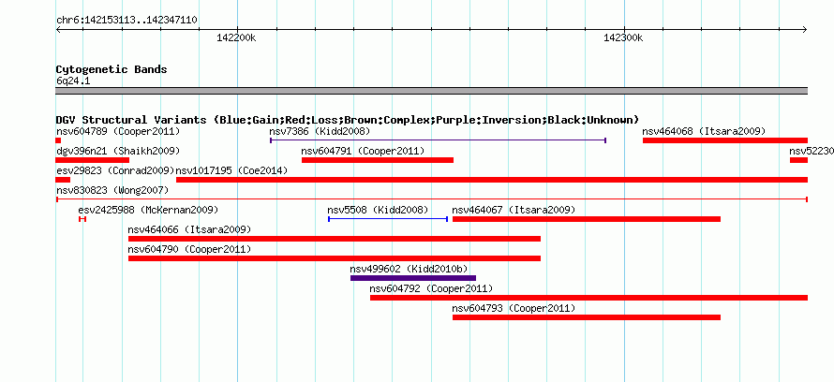The height and width of the screenshot is (382, 834).
Task: Click the nsv499602 (Kidd2010b) label
Action: coord(409,269)
